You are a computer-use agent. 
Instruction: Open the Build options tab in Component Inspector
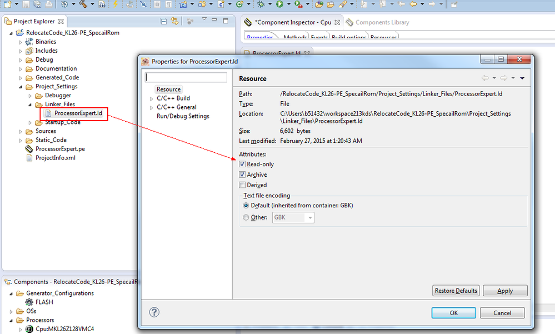(x=349, y=36)
